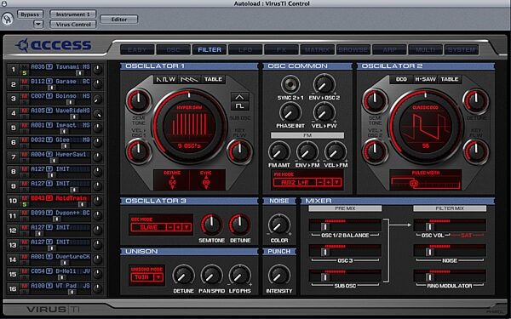511x319 pixels.
Task: Switch to the FILTER tab
Action: point(210,50)
